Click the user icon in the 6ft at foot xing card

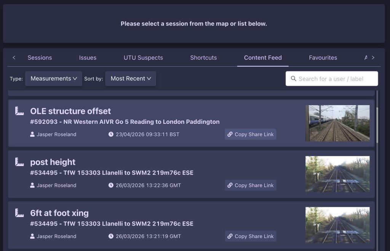32,236
